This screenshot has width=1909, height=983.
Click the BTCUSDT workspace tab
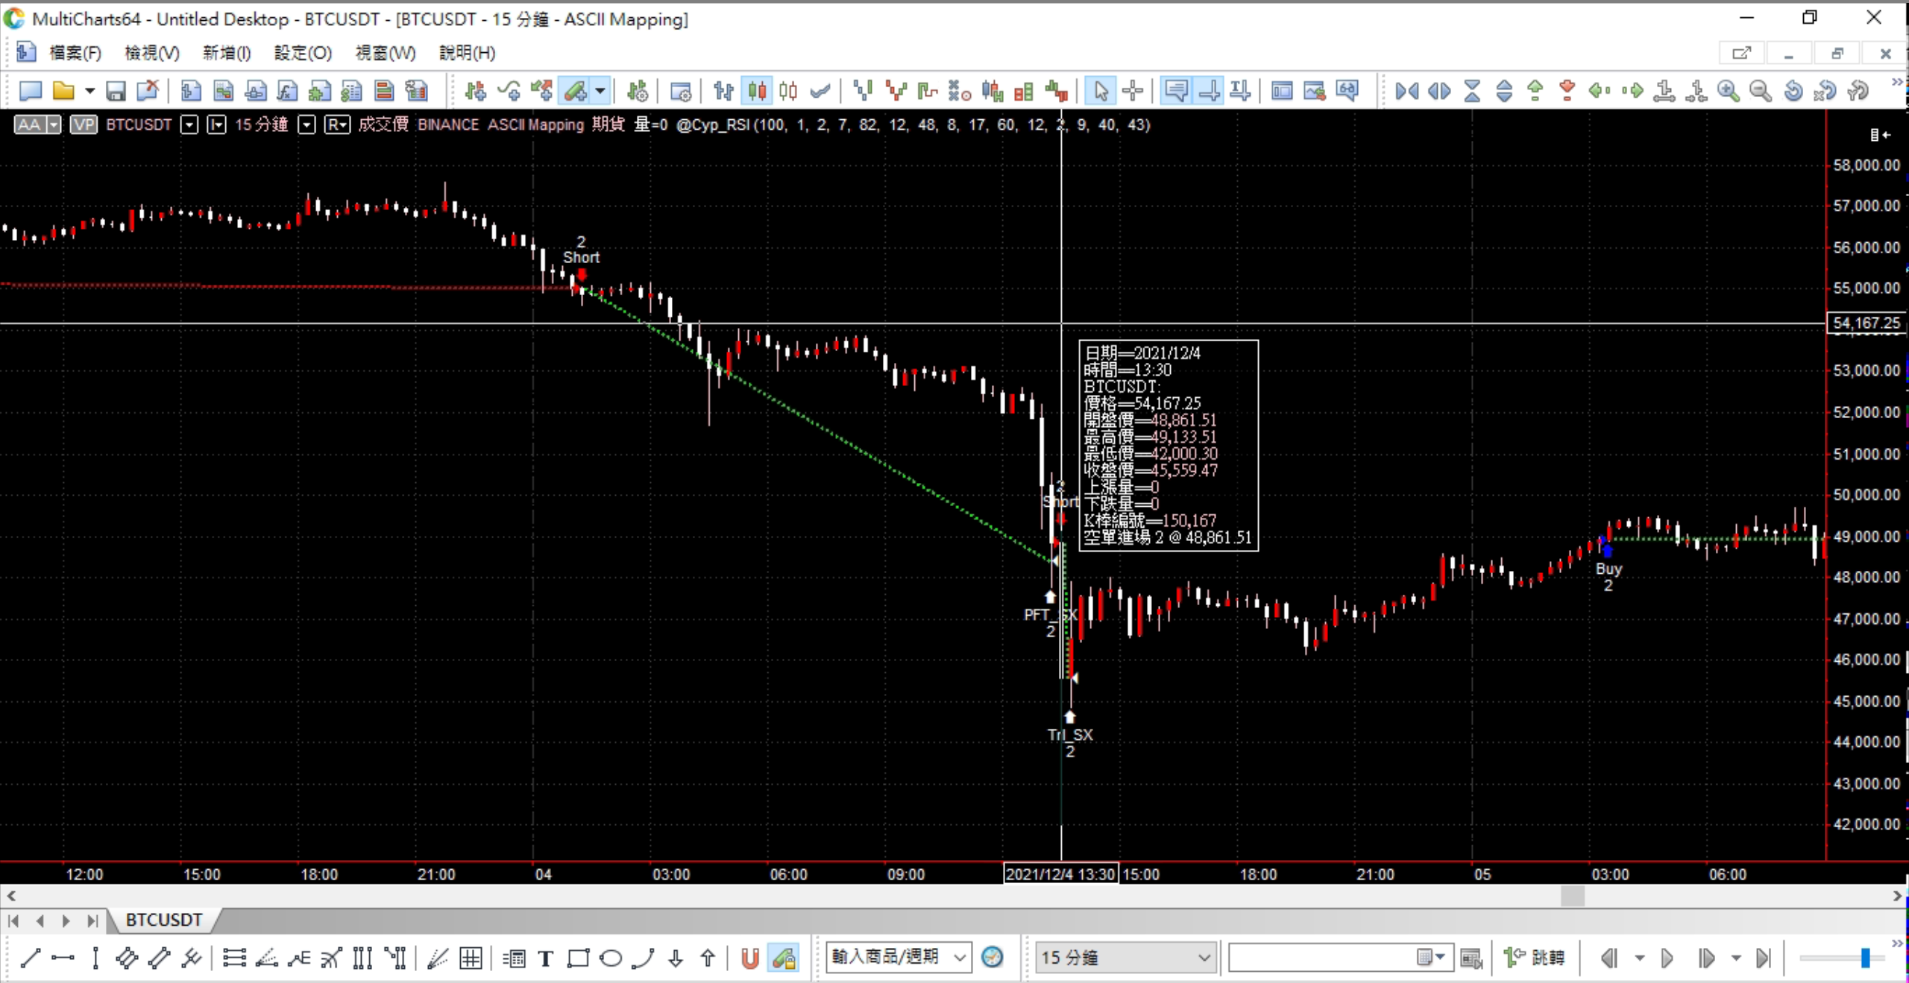163,920
